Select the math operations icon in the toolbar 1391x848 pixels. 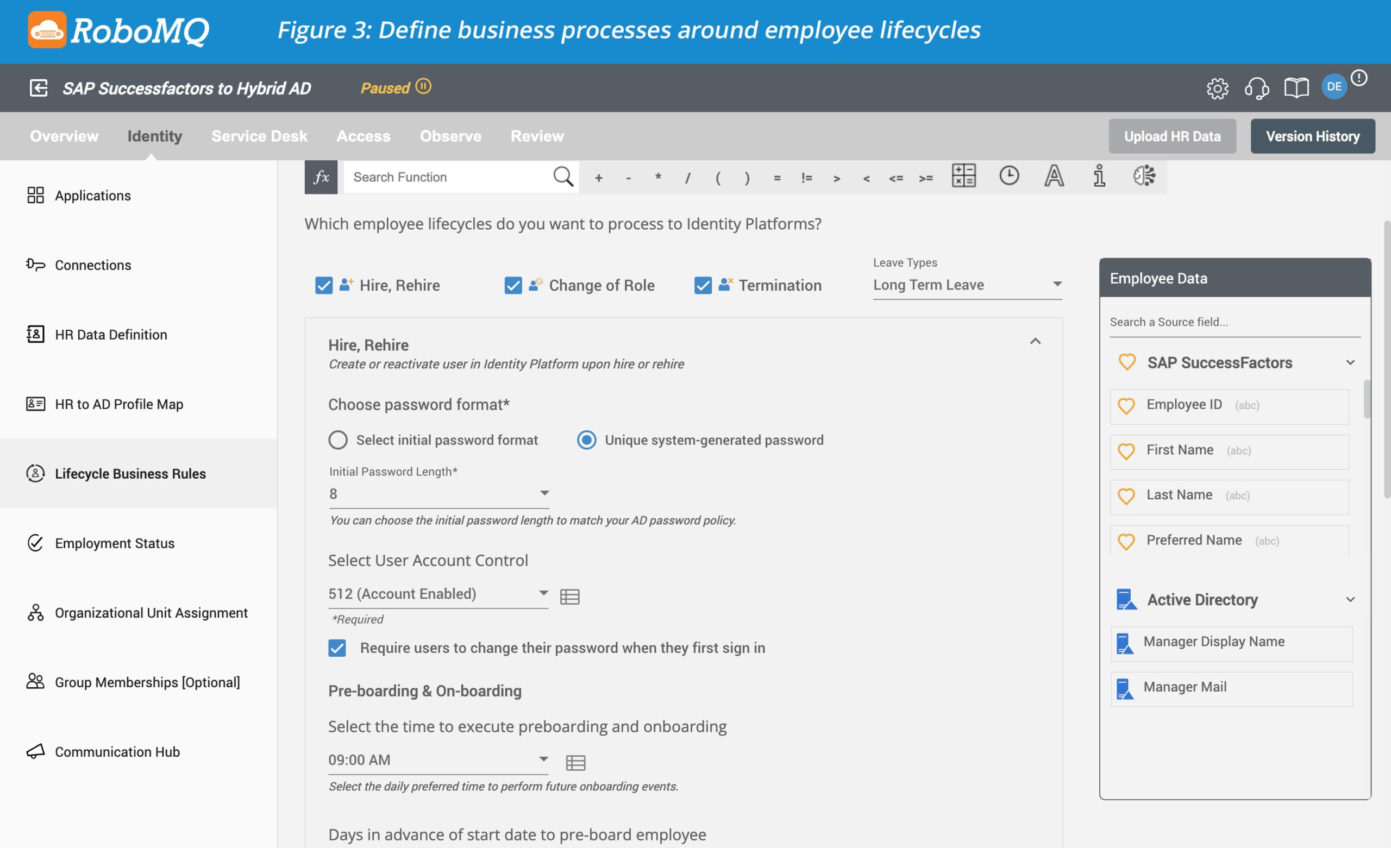point(964,176)
